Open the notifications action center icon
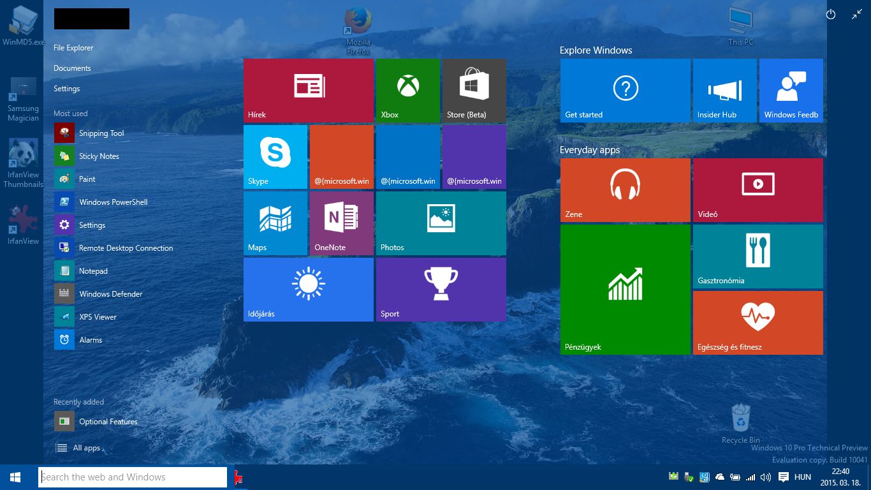This screenshot has height=490, width=871. 784,477
